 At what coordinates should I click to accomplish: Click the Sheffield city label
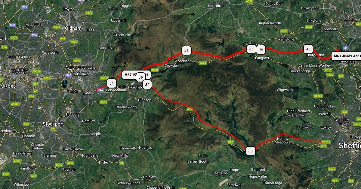click(x=350, y=145)
